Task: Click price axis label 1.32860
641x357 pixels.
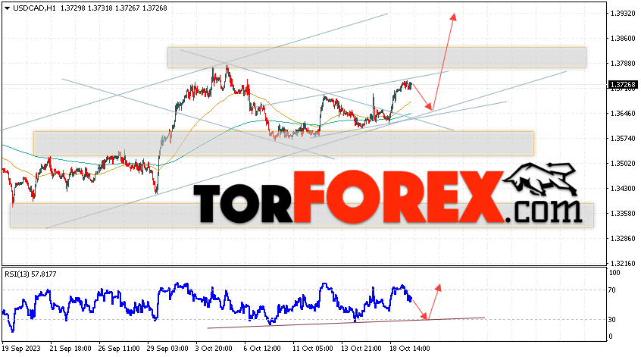Action: pyautogui.click(x=623, y=239)
